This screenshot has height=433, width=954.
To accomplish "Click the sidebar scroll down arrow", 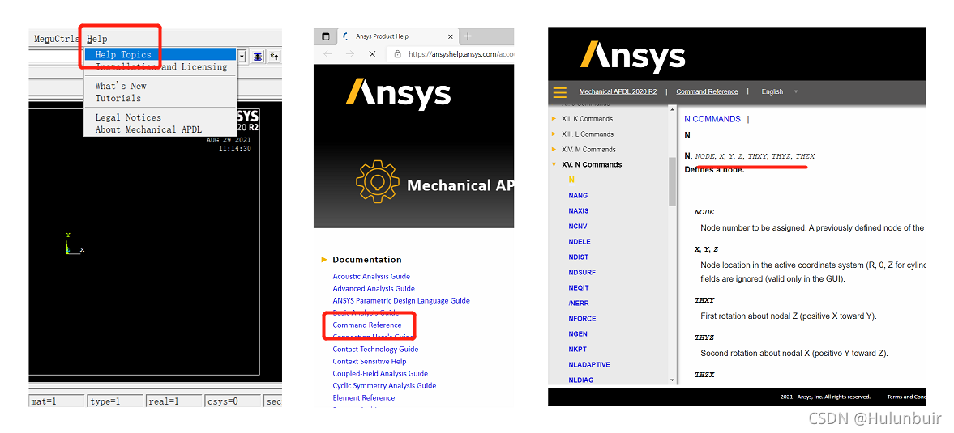I will [x=672, y=380].
